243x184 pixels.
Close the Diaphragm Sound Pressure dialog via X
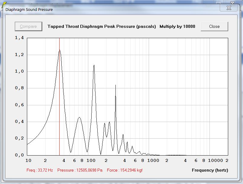pyautogui.click(x=229, y=8)
